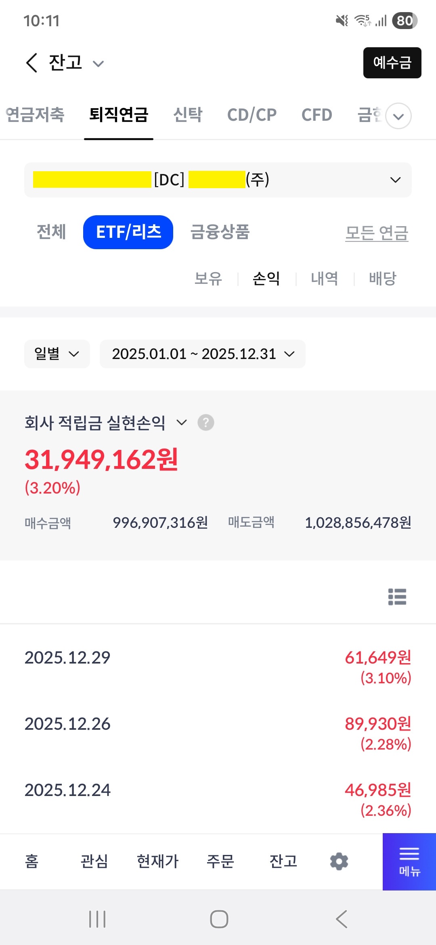
Task: Switch to the 배당 sub-tab
Action: click(x=383, y=278)
